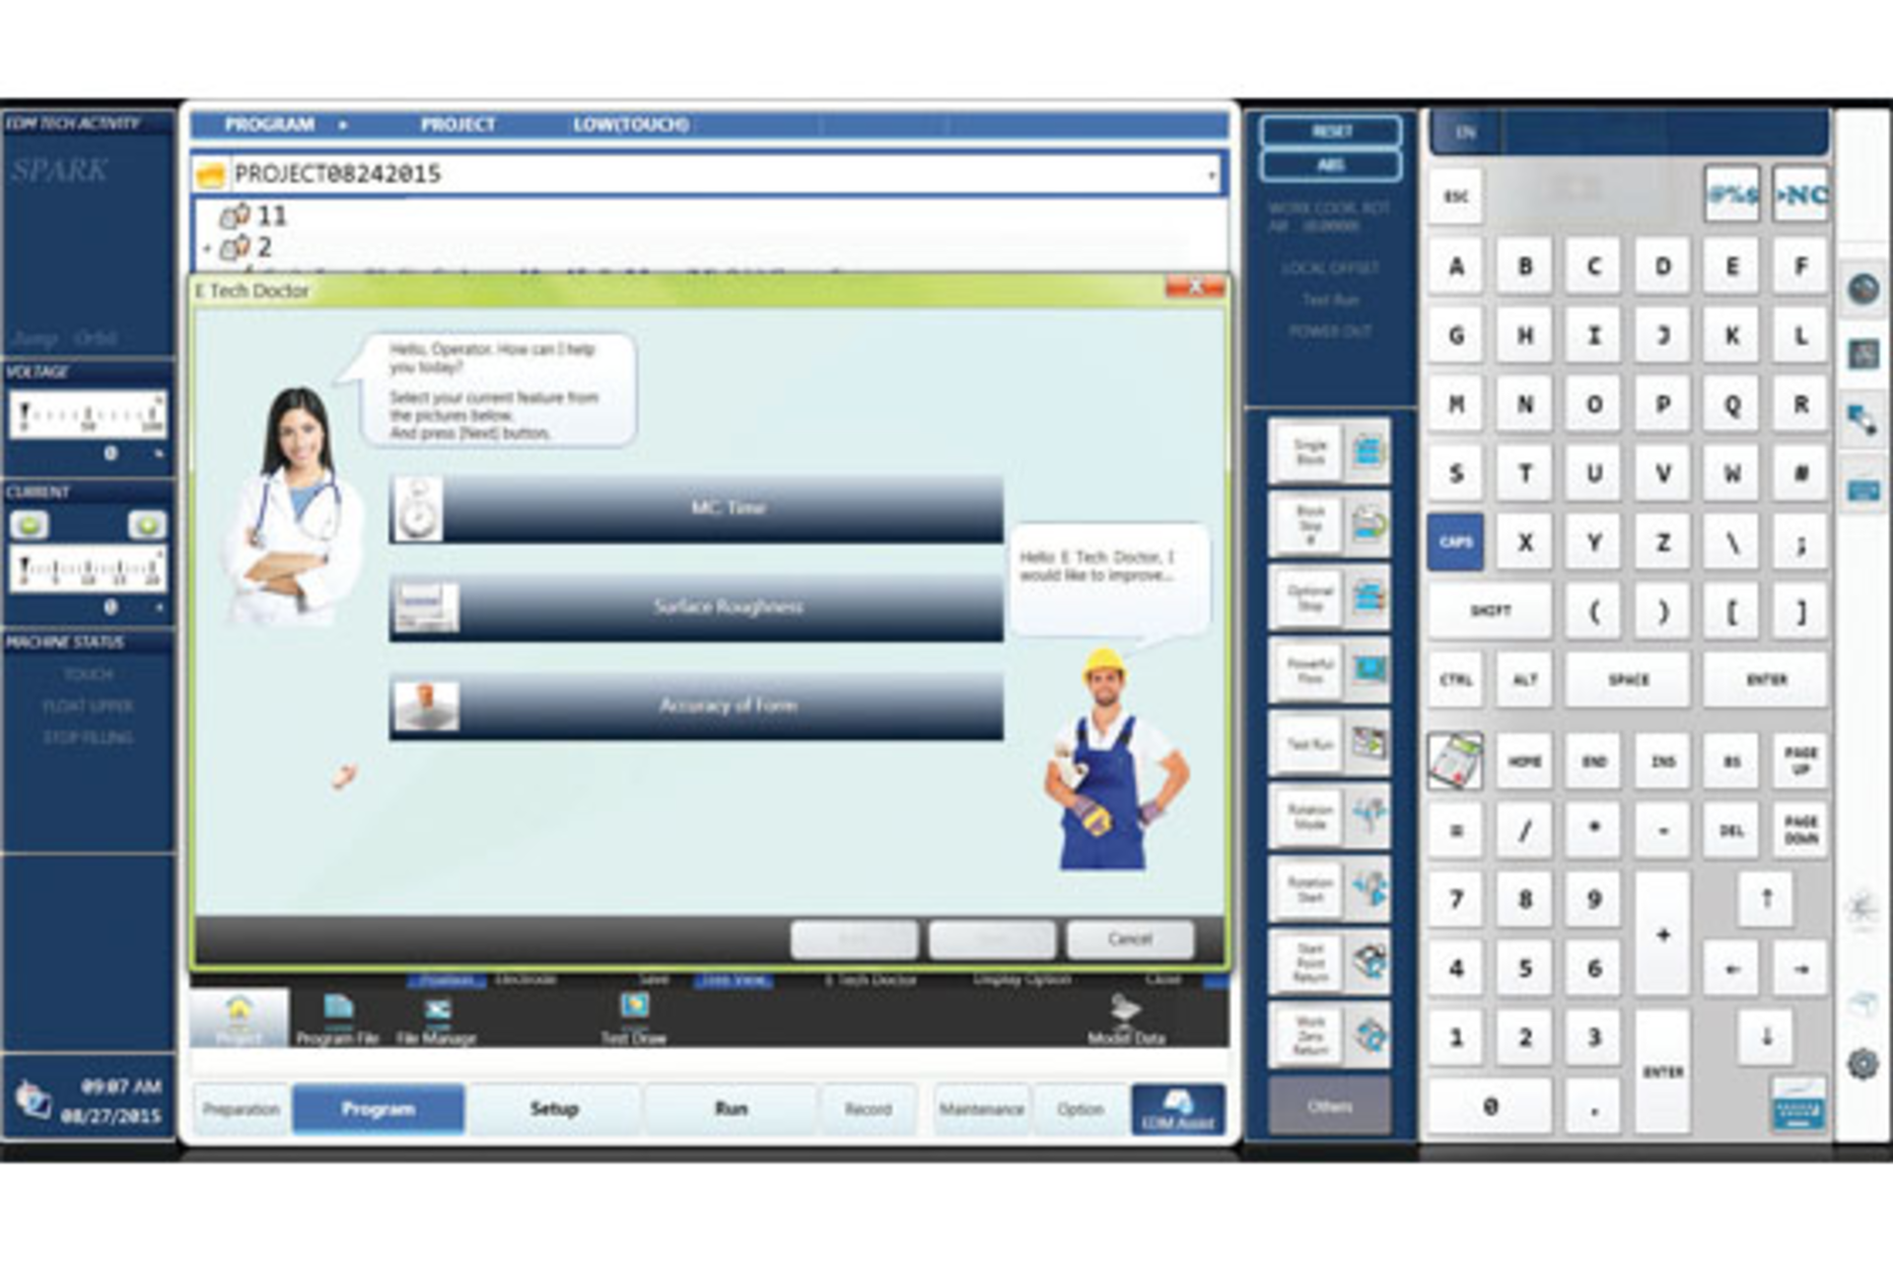Click the globe icon in the right sidebar
Screen dimensions: 1893x1261
(x=1862, y=289)
